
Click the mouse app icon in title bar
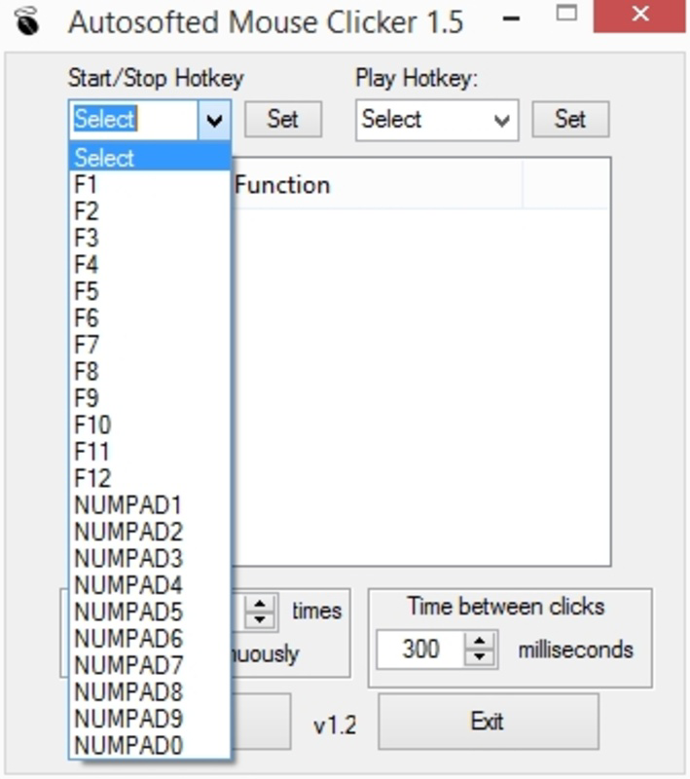tap(26, 20)
